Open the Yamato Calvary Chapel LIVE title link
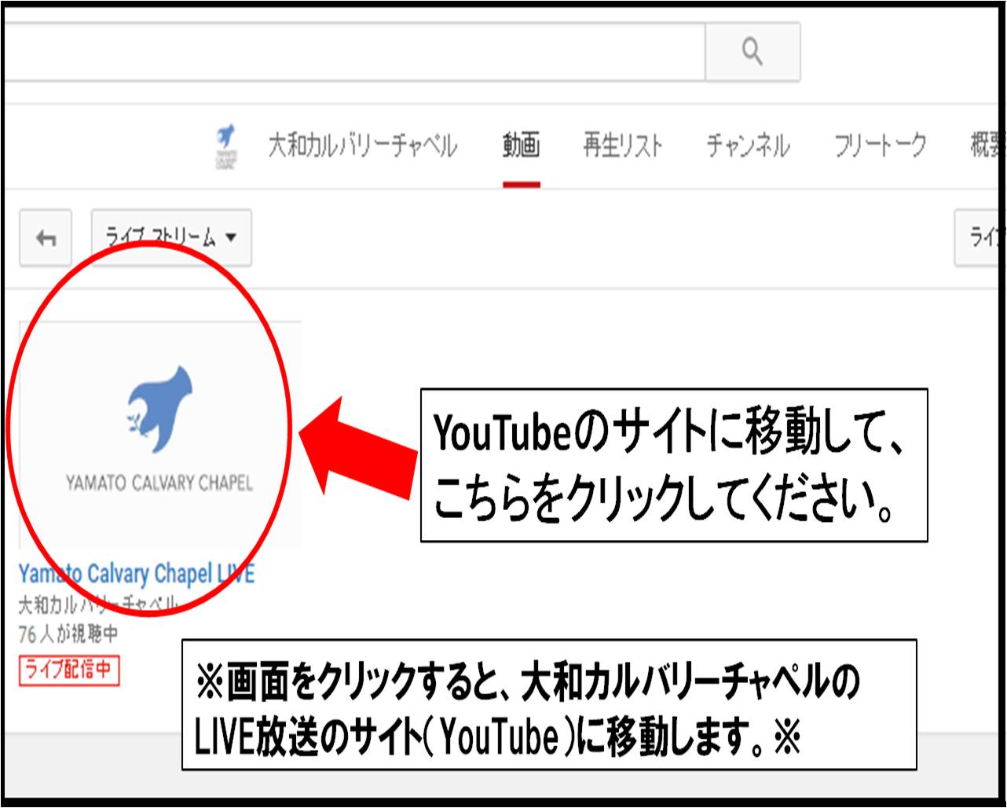 (x=137, y=573)
